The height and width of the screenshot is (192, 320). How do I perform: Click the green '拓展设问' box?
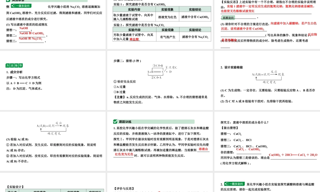click(228, 17)
